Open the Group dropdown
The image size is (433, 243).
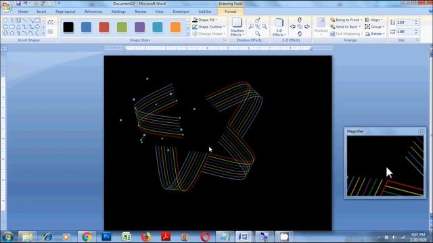tap(375, 27)
